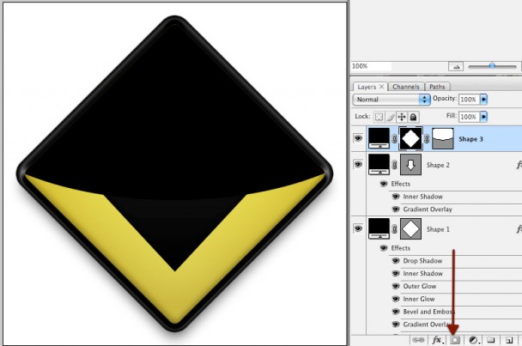The height and width of the screenshot is (346, 522).
Task: Select the Shape 3 layer name
Action: point(470,139)
